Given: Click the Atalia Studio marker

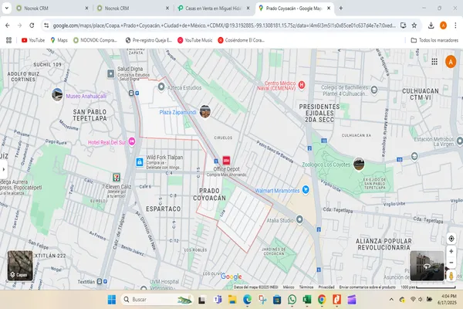Looking at the screenshot, I should pos(299,219).
